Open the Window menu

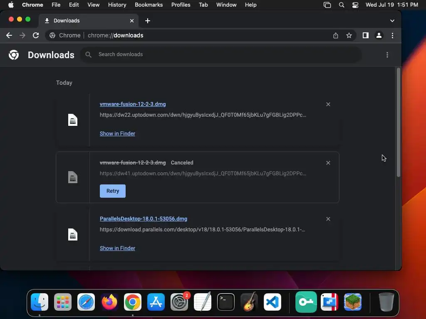pos(226,5)
